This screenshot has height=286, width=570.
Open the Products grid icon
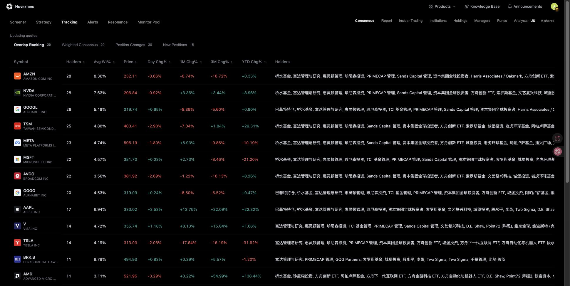[x=431, y=6]
